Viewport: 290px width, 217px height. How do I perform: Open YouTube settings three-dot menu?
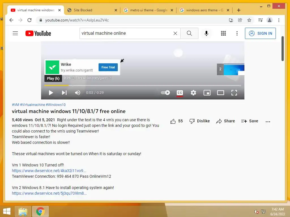click(237, 33)
